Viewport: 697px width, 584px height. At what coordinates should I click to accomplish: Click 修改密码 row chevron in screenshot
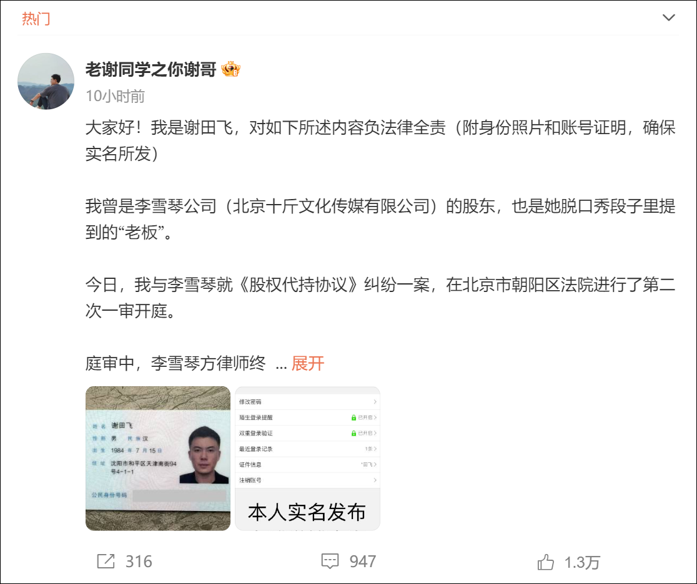pos(375,402)
